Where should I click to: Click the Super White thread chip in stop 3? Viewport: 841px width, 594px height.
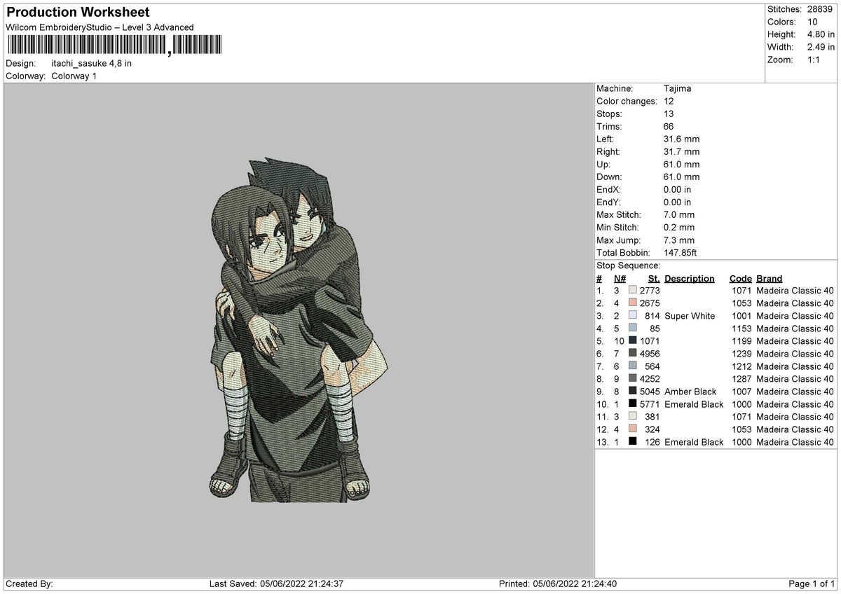(x=634, y=316)
